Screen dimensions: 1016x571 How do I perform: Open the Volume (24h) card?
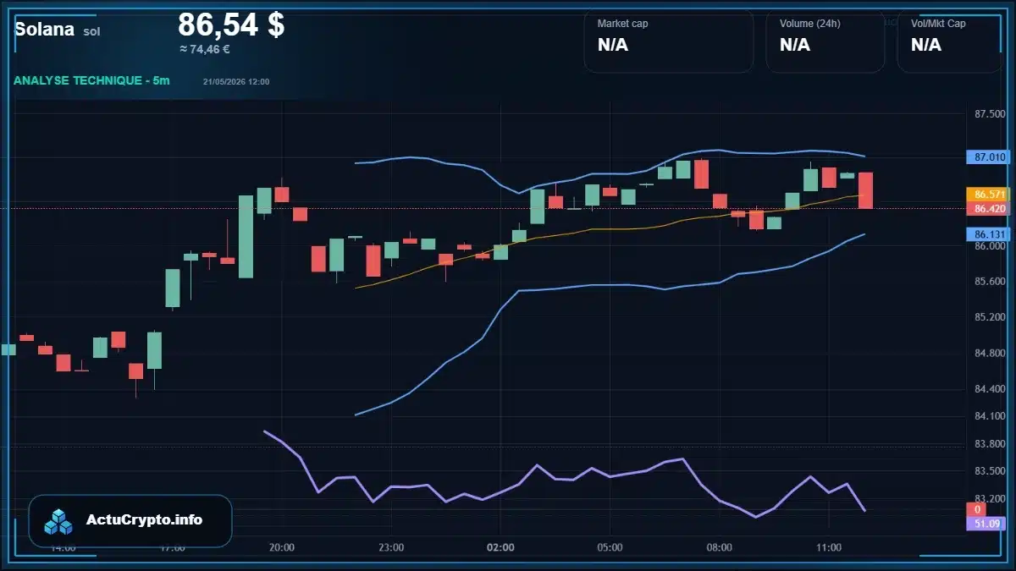(825, 41)
